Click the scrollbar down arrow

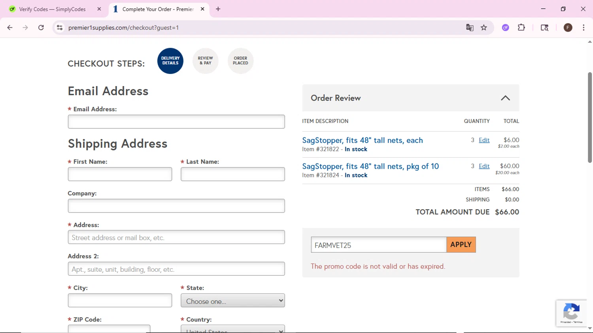point(590,328)
